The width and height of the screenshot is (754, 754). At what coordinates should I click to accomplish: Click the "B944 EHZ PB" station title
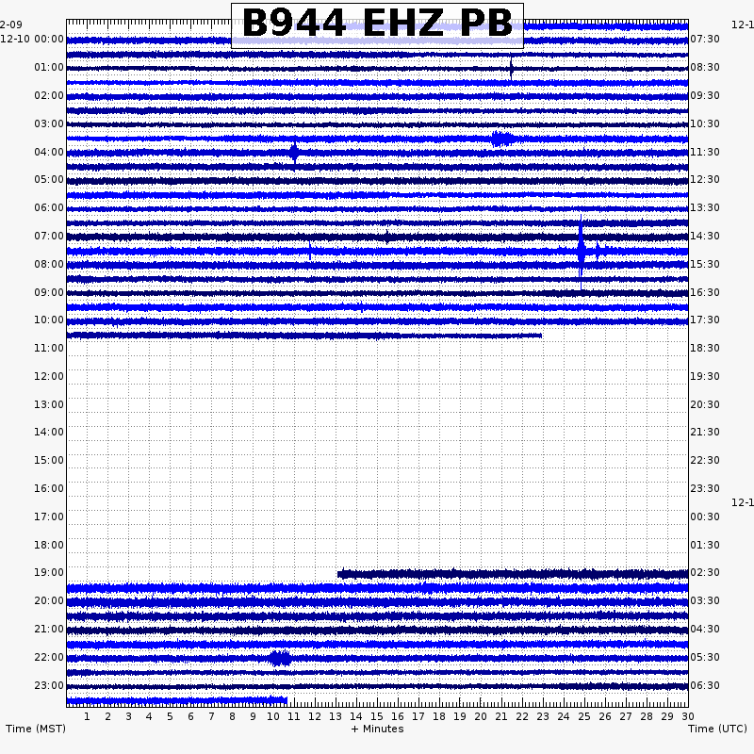click(x=378, y=23)
